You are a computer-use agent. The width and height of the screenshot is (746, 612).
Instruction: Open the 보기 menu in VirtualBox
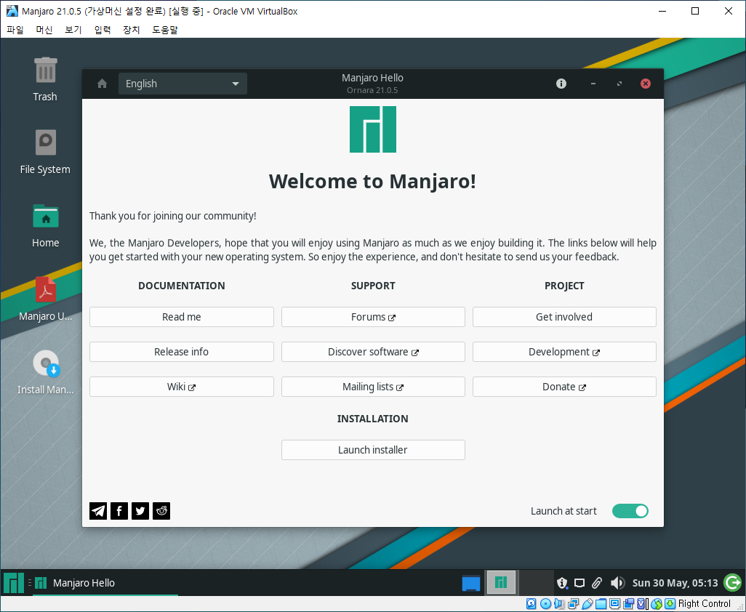tap(73, 30)
